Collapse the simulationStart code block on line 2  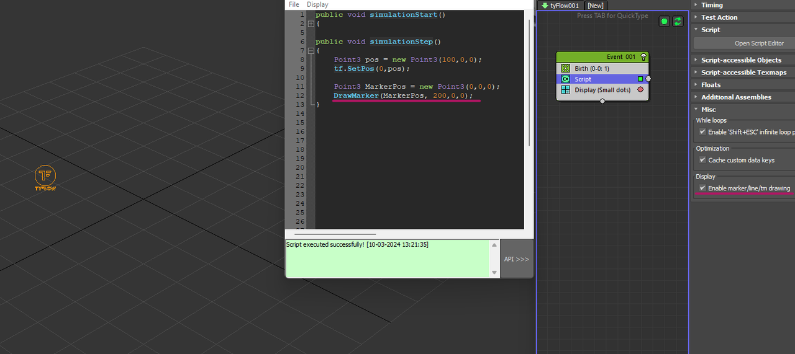[x=311, y=24]
